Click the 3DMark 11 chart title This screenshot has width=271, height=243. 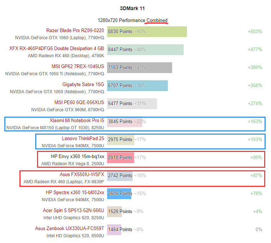(132, 8)
